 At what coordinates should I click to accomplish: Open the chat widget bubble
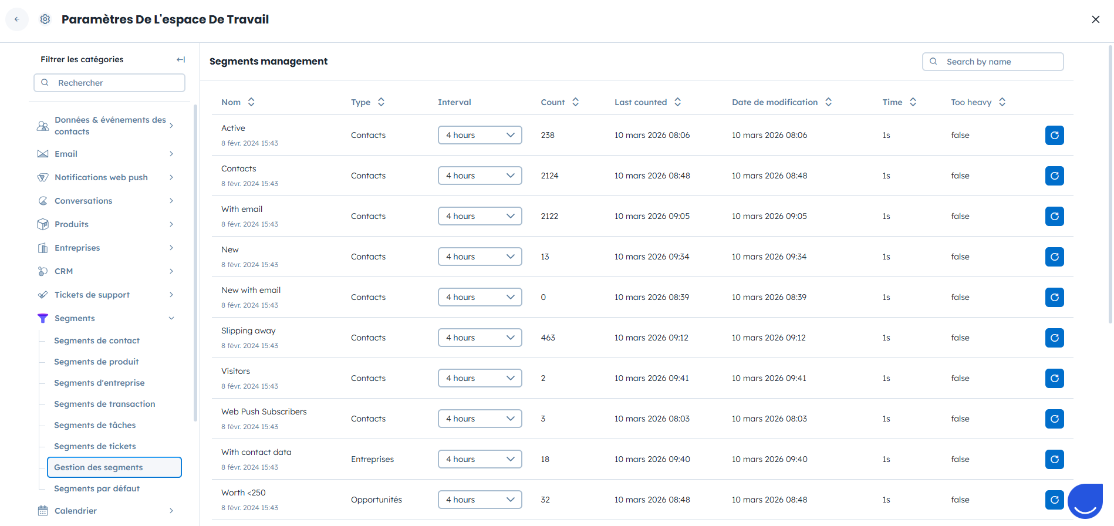click(x=1085, y=501)
